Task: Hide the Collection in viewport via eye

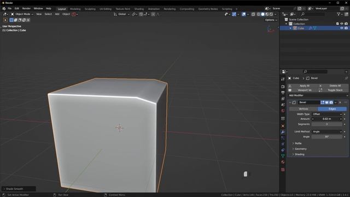Action: (342, 24)
